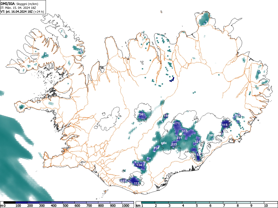
Task: Click the visibility value 684 on the map
Action: click(164, 143)
